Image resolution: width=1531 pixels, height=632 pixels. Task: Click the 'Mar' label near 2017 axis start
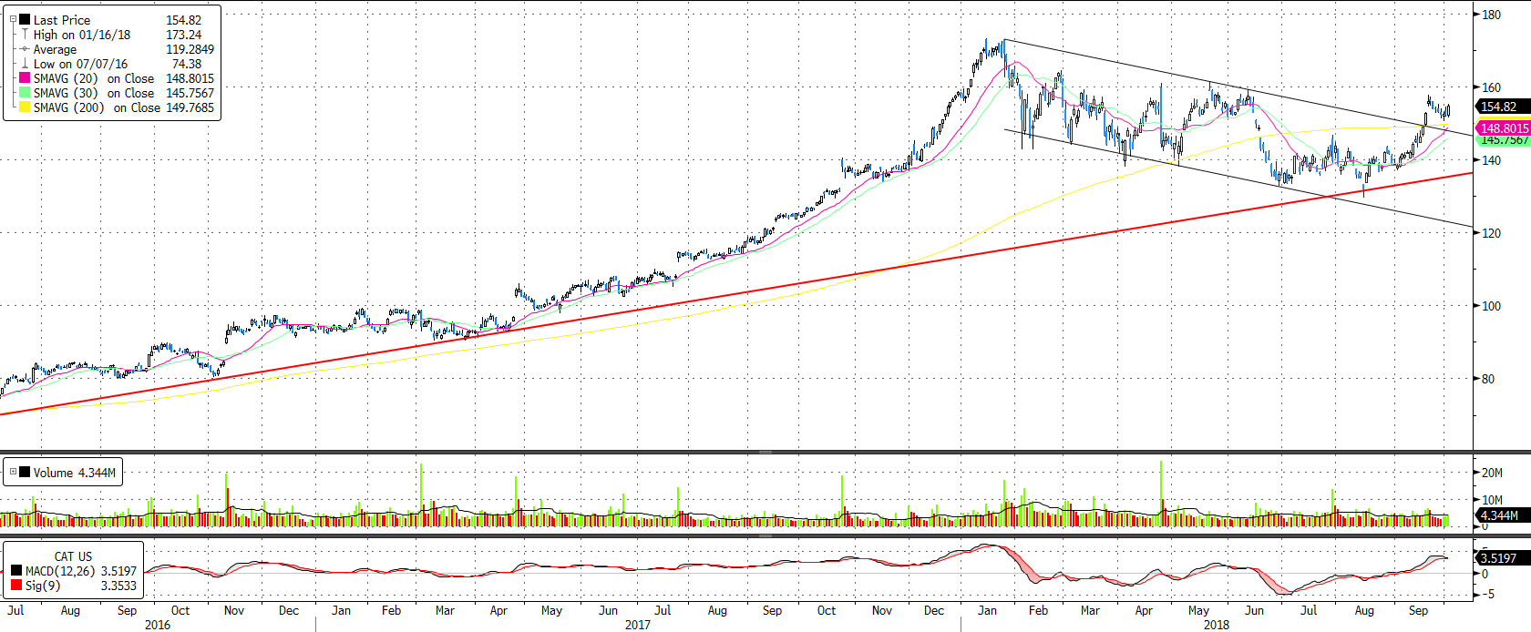click(x=445, y=610)
